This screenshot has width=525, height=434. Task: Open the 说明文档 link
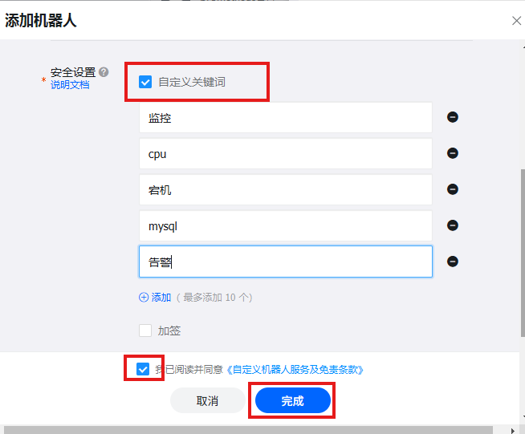point(70,84)
